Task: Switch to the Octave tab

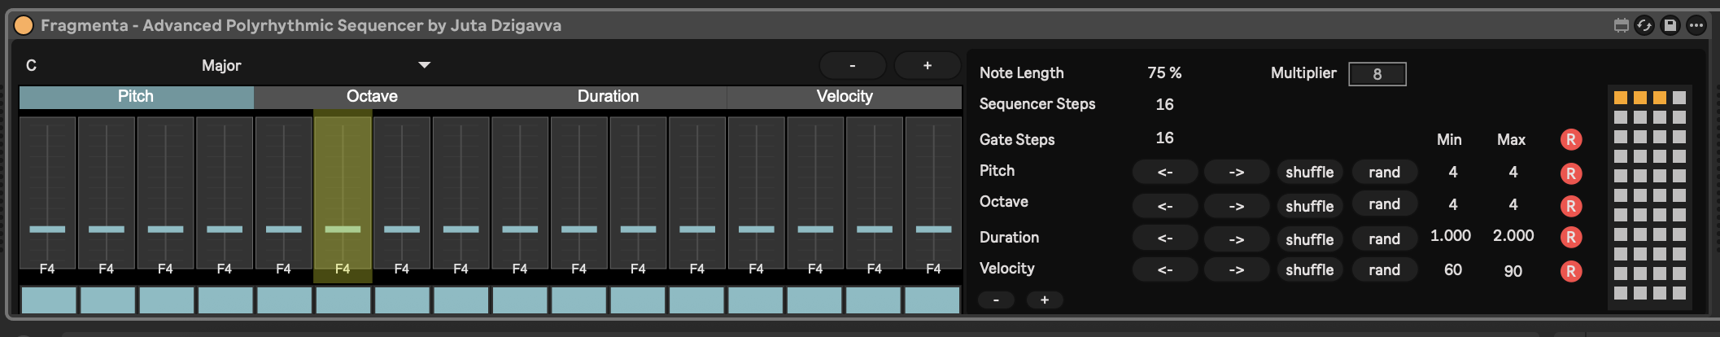Action: click(x=372, y=97)
